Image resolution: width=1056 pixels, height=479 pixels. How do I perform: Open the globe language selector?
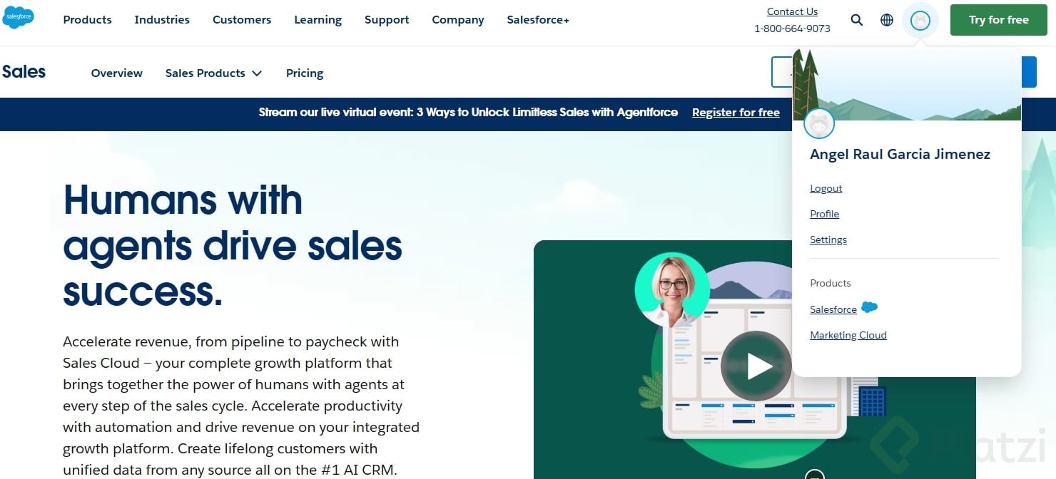point(887,20)
